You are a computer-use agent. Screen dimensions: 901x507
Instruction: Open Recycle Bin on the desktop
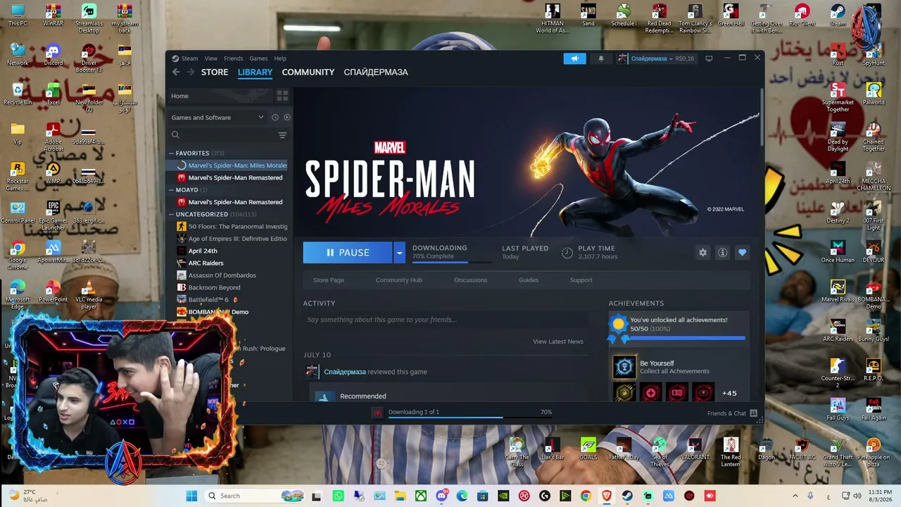18,94
